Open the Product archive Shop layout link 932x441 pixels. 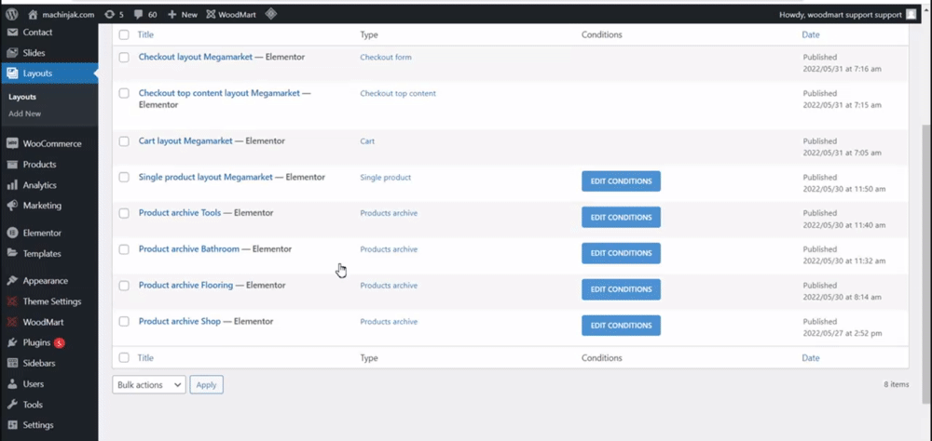point(180,321)
